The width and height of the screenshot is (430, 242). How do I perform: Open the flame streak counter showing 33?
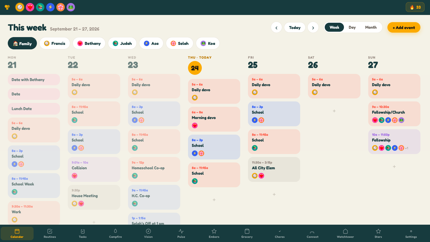coord(415,7)
